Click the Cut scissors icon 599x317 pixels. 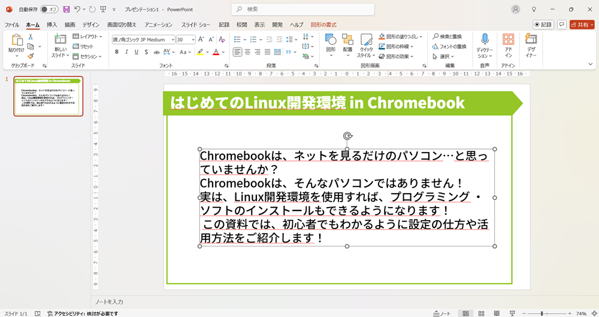[x=31, y=37]
